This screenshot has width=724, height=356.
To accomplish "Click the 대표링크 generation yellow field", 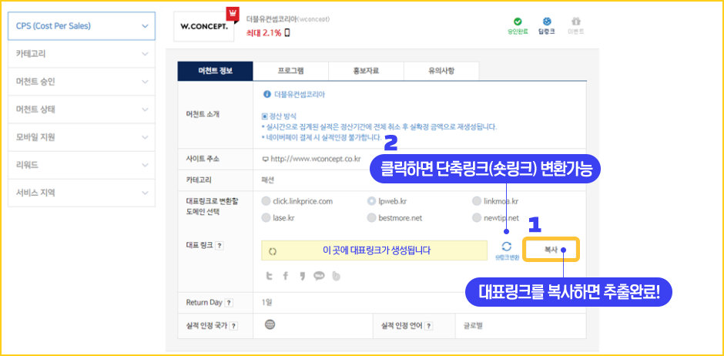I will 374,250.
